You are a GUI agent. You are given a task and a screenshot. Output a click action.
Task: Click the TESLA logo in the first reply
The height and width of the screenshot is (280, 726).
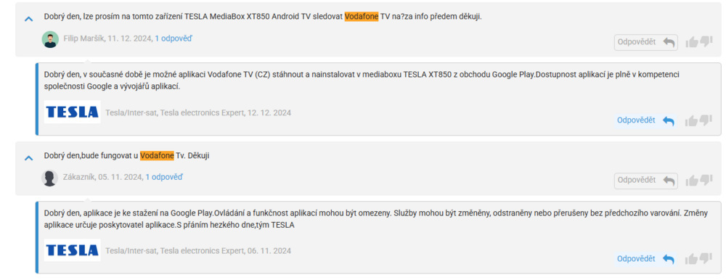72,112
